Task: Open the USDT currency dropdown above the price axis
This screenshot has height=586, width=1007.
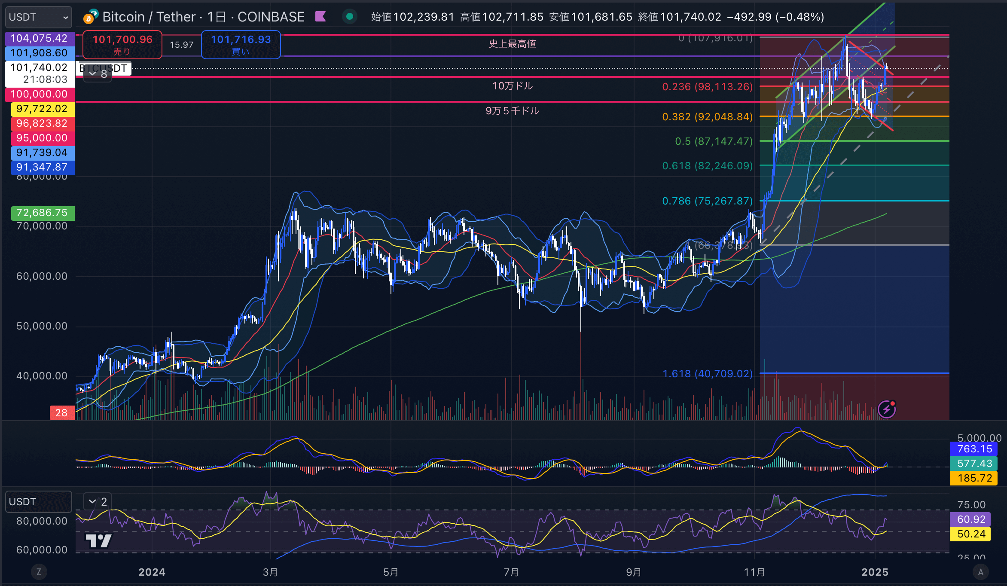Action: coord(39,17)
